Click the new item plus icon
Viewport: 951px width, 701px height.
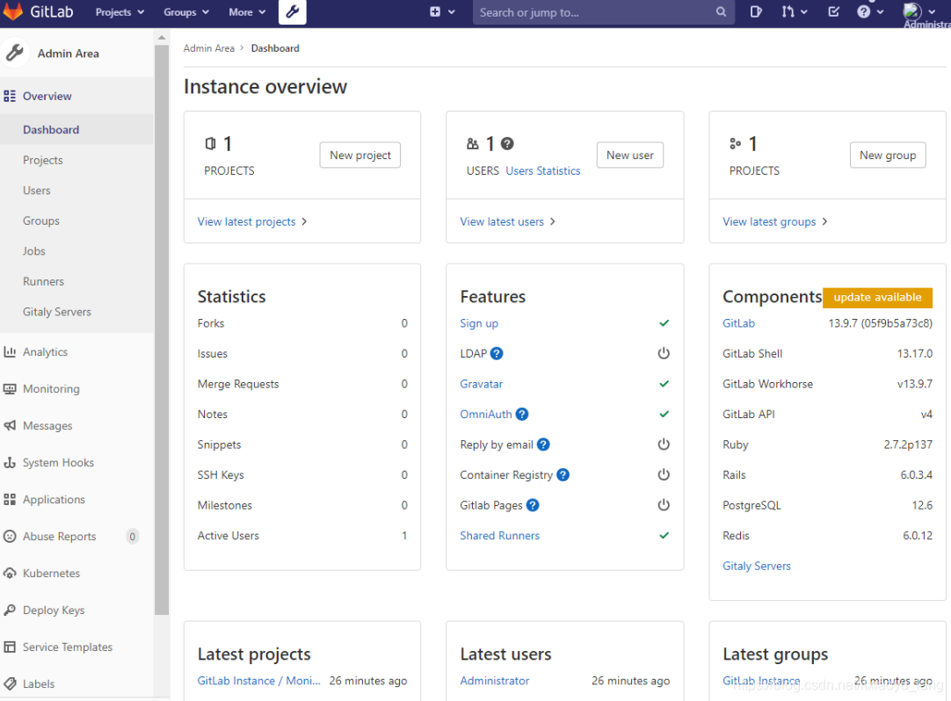point(435,11)
